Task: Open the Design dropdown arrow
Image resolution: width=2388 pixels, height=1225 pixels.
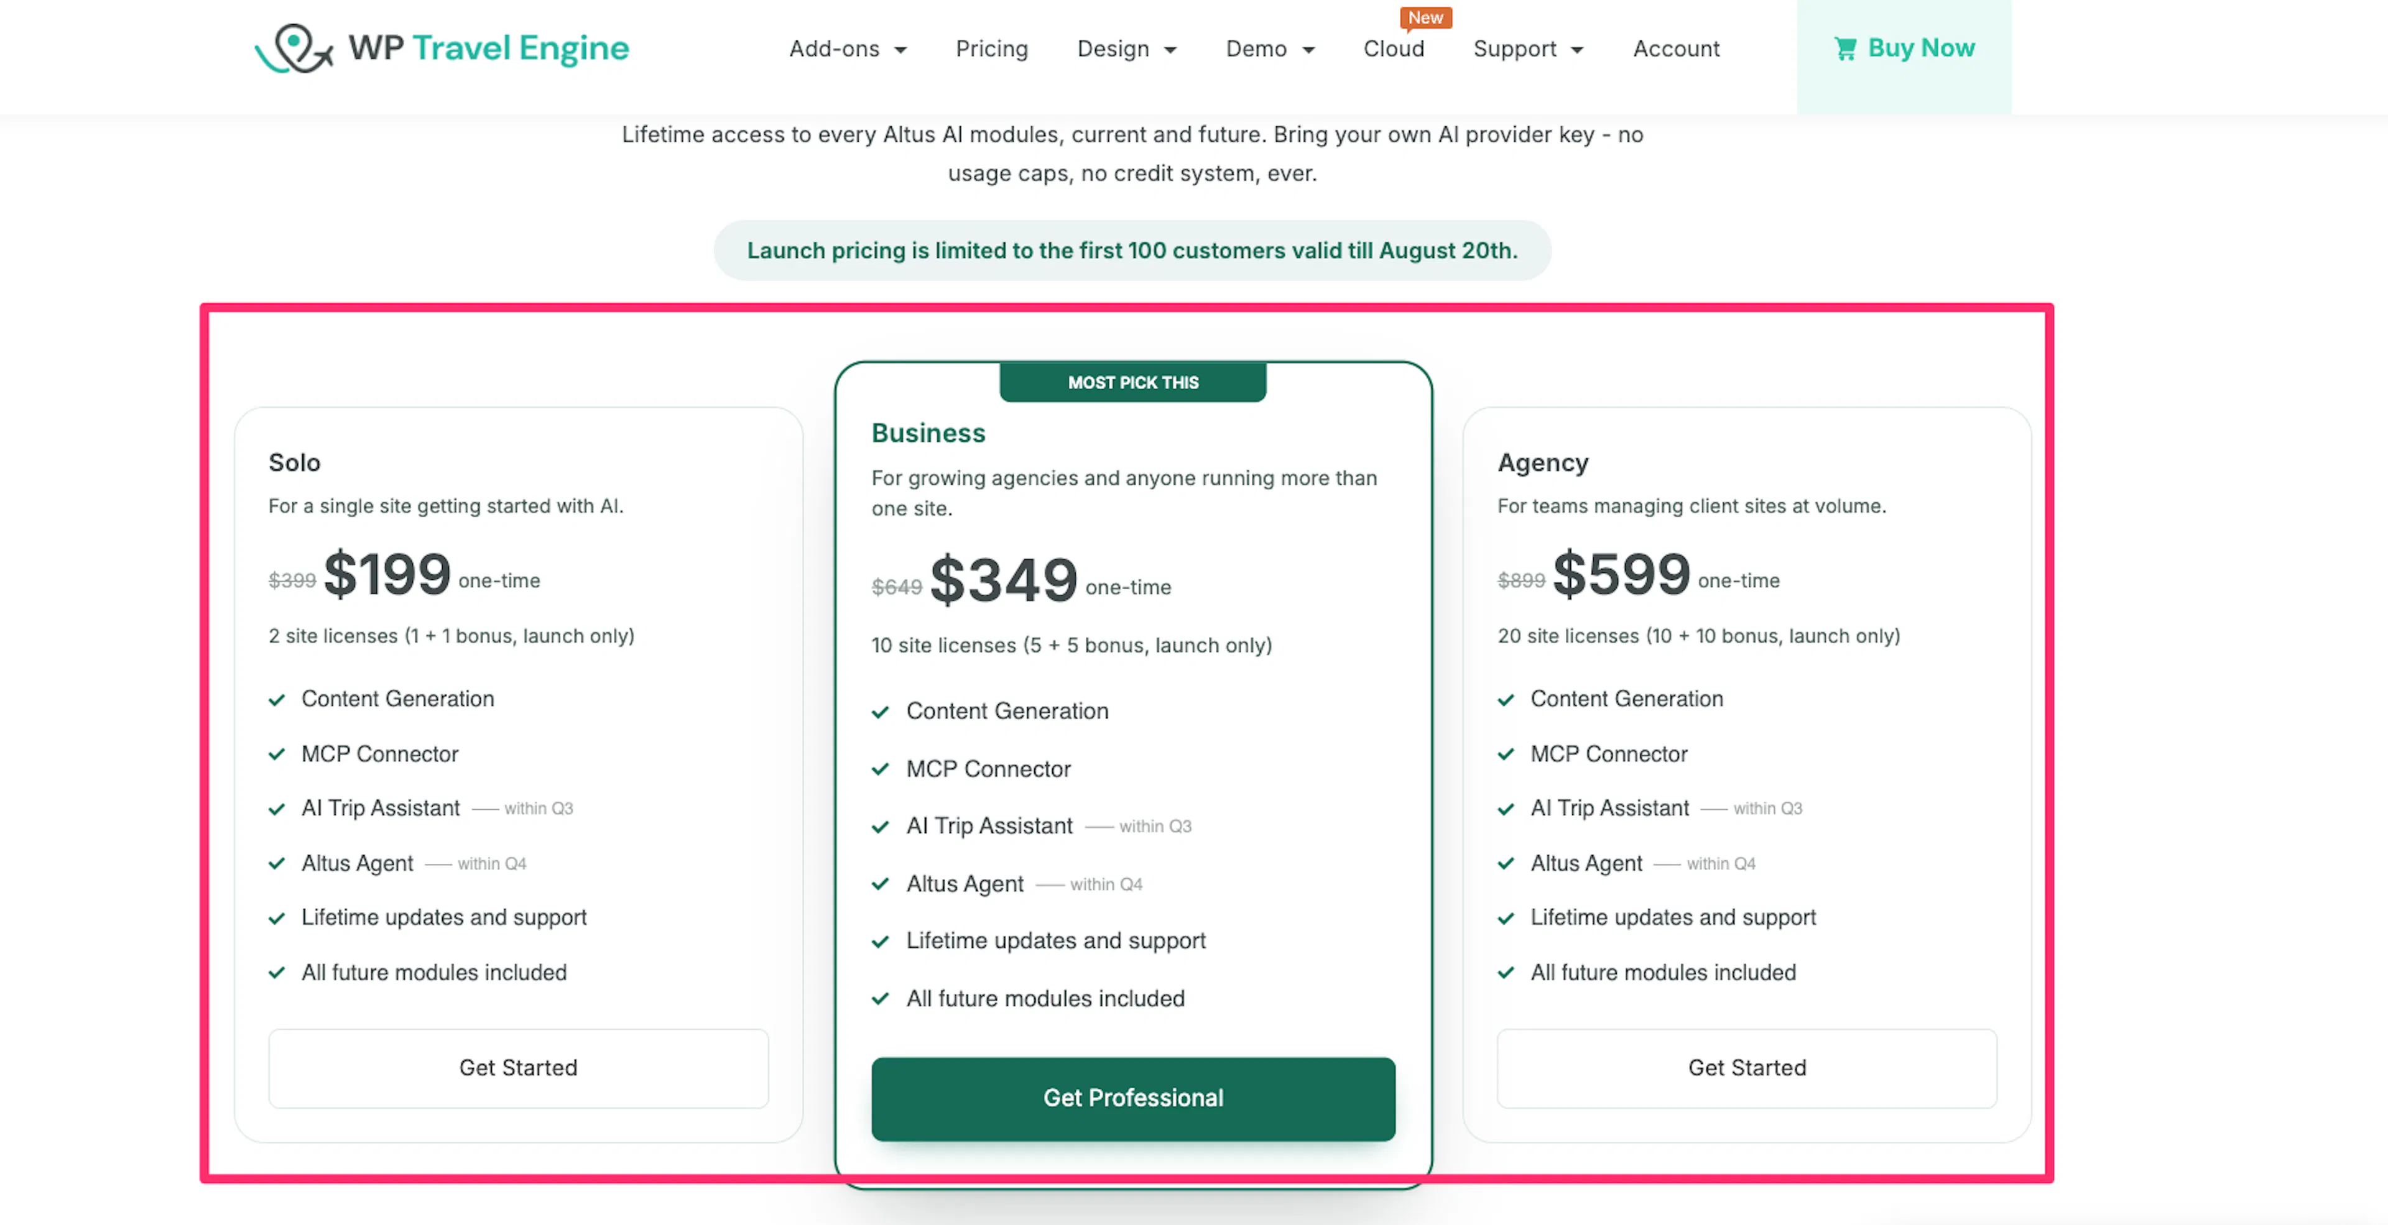Action: pos(1170,50)
